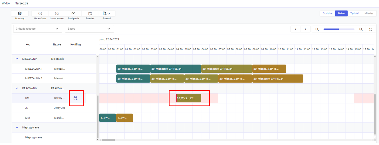Click the conflict calendar icon for CM
The width and height of the screenshot is (379, 145).
pos(75,98)
